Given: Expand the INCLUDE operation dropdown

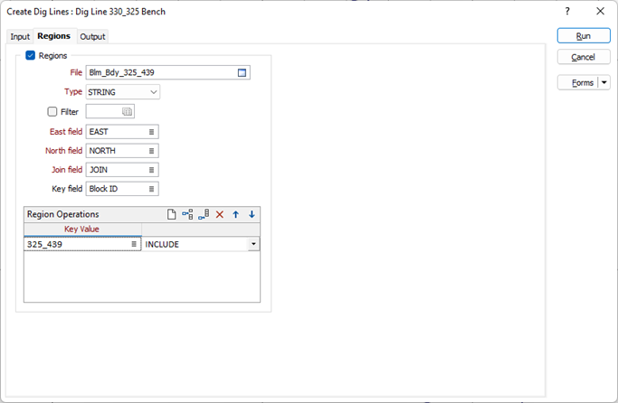Looking at the screenshot, I should (253, 244).
